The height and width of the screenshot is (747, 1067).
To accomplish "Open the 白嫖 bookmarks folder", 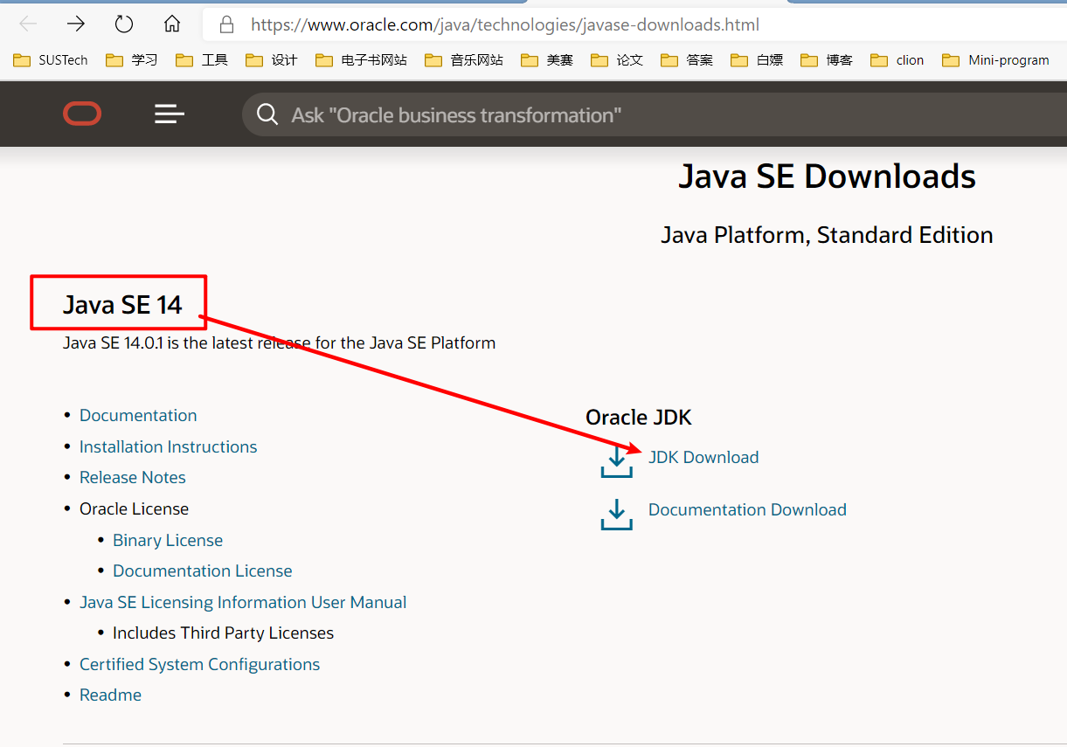I will [x=757, y=60].
